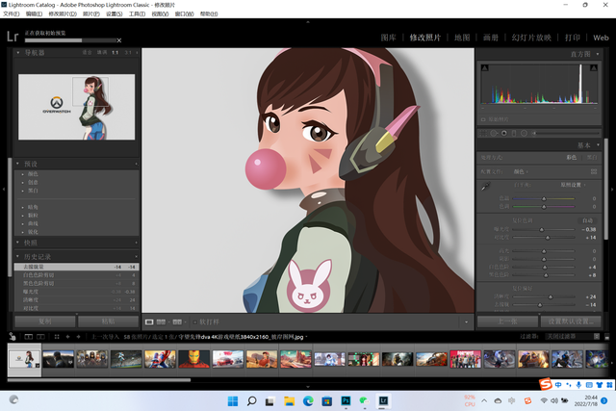This screenshot has height=411, width=616.
Task: Expand the 颜色 preset group
Action: click(33, 174)
